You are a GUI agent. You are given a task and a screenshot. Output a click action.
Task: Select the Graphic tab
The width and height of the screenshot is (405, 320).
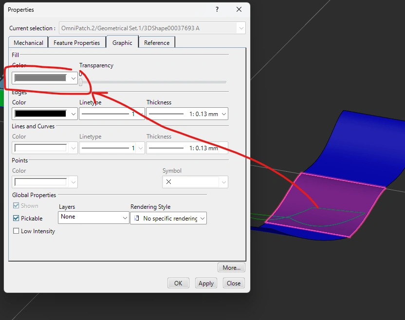122,42
